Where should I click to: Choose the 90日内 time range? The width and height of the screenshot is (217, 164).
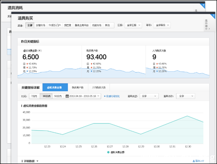tap(58, 96)
